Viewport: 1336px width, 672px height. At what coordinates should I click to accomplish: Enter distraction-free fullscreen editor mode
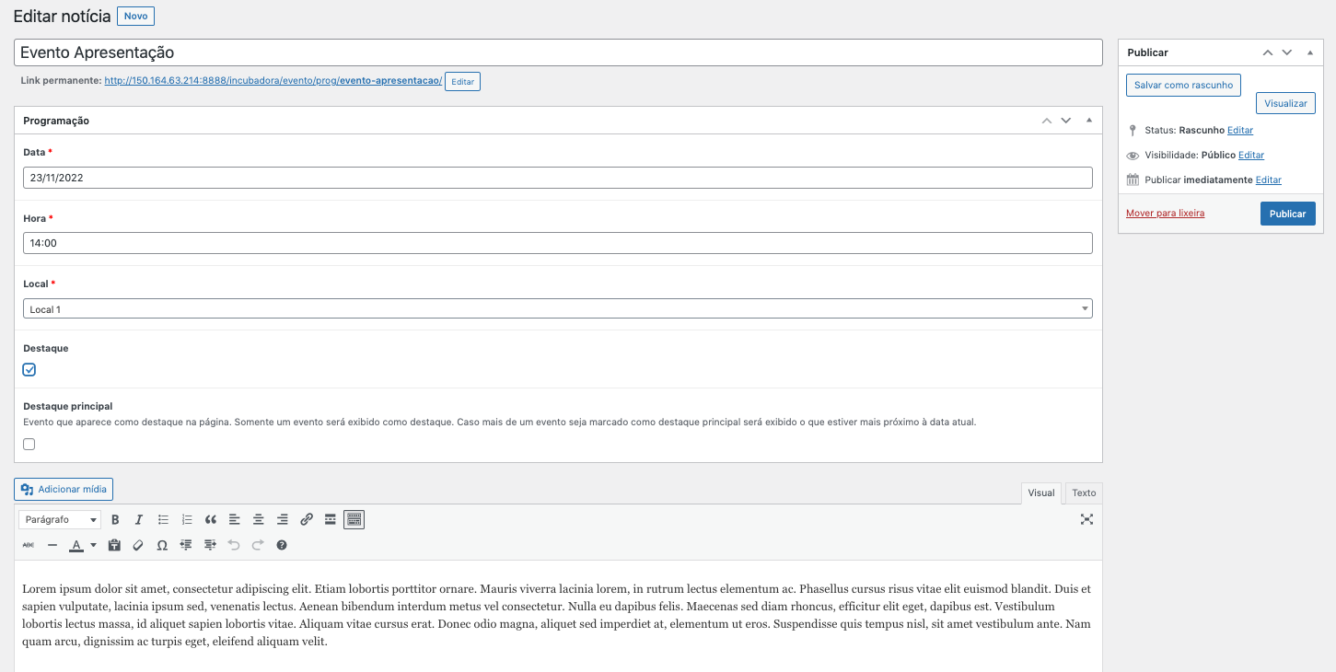1086,519
